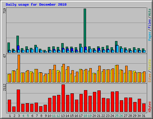The width and height of the screenshot is (153, 119).
Task: Select the tall green hits bar for day 18
Action: (x=85, y=28)
